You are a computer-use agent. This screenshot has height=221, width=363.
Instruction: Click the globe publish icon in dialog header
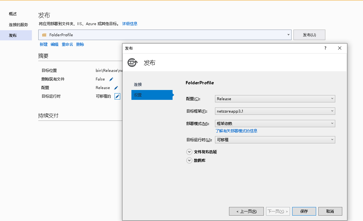coord(132,63)
